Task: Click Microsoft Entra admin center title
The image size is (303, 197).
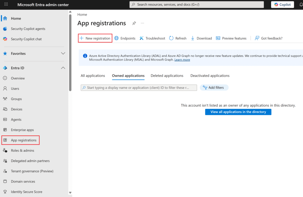Action: (43, 5)
